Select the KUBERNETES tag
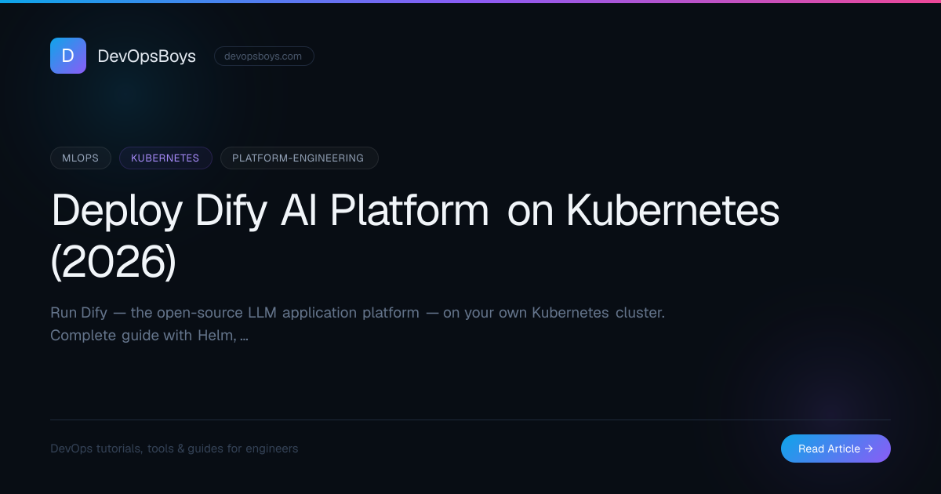941x494 pixels. pyautogui.click(x=165, y=158)
